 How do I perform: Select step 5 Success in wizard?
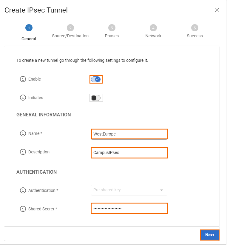pyautogui.click(x=195, y=28)
